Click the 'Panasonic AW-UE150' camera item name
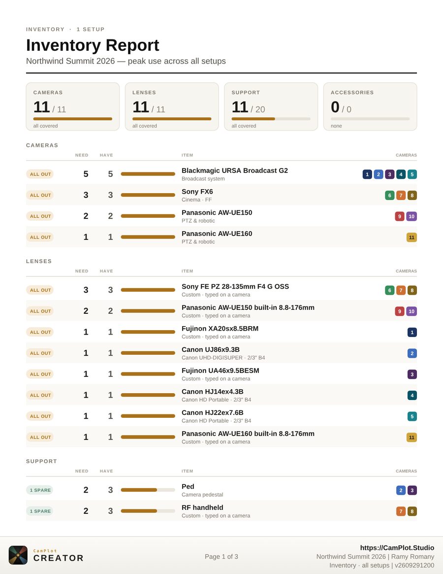The width and height of the screenshot is (443, 574). 217,213
